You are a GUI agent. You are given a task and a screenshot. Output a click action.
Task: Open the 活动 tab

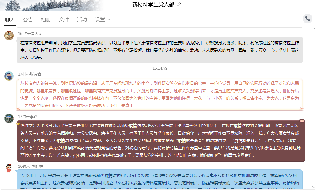[x=82, y=19]
